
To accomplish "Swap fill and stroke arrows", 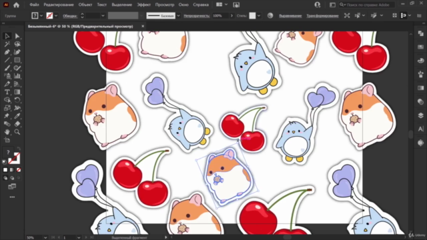I will pyautogui.click(x=19, y=149).
